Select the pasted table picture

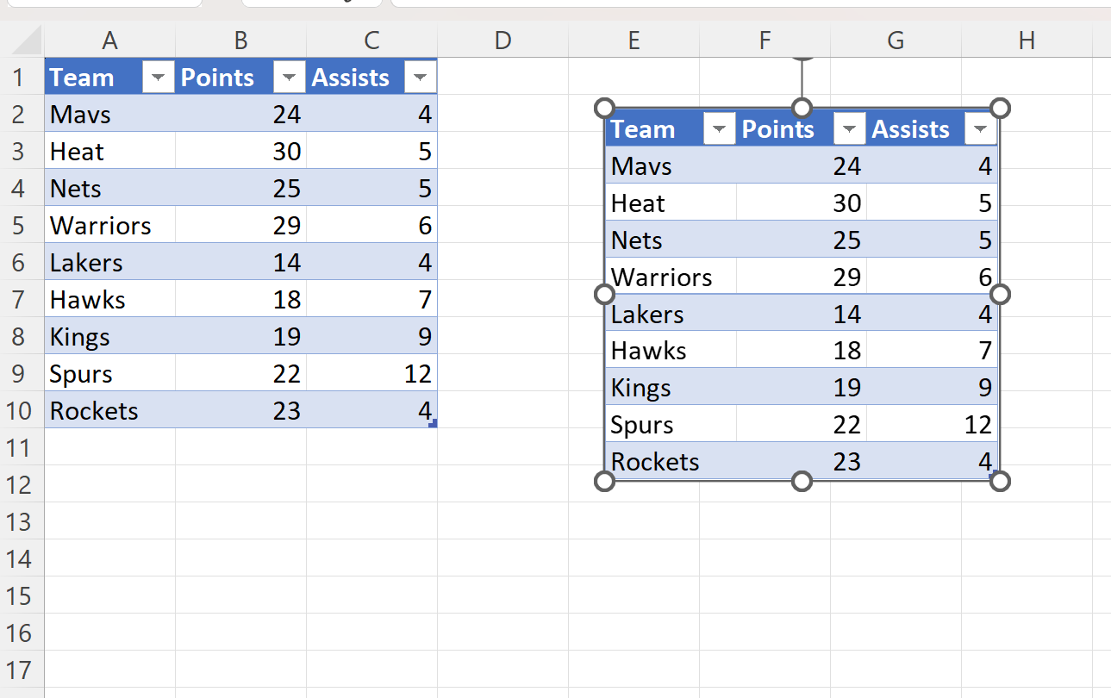[802, 293]
